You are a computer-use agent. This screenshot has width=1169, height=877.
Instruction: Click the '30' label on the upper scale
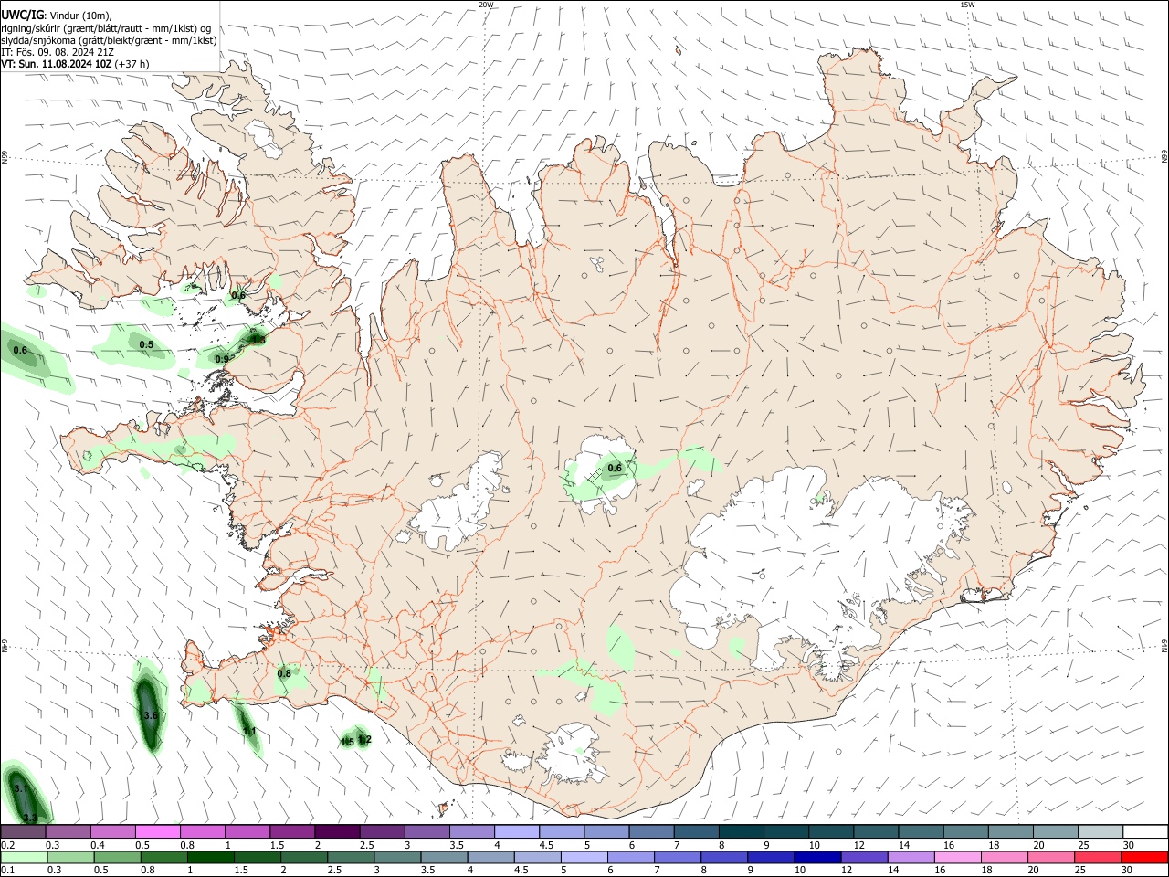[1129, 845]
